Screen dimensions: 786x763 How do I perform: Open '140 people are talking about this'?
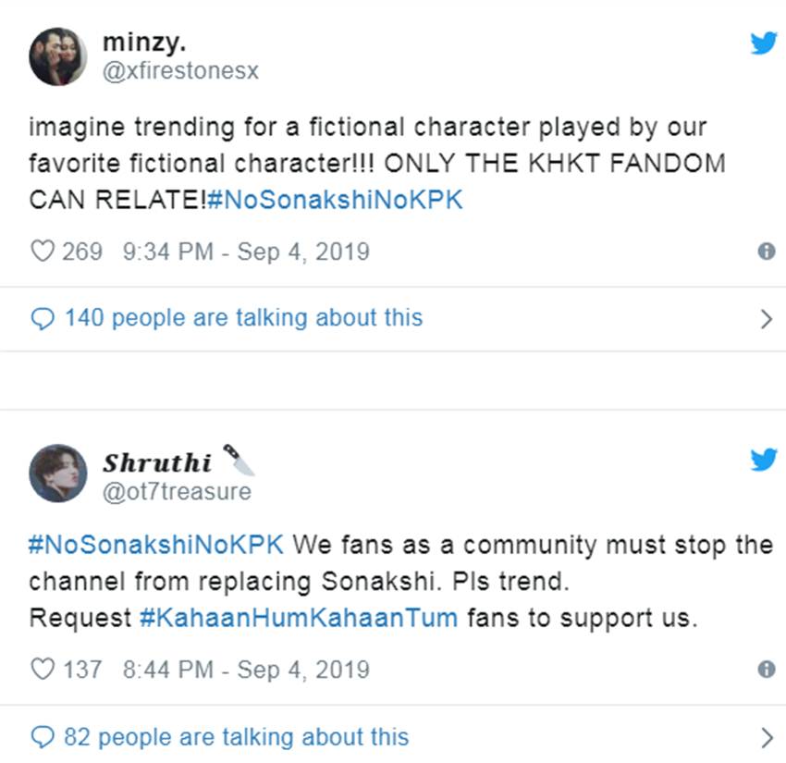tap(242, 318)
